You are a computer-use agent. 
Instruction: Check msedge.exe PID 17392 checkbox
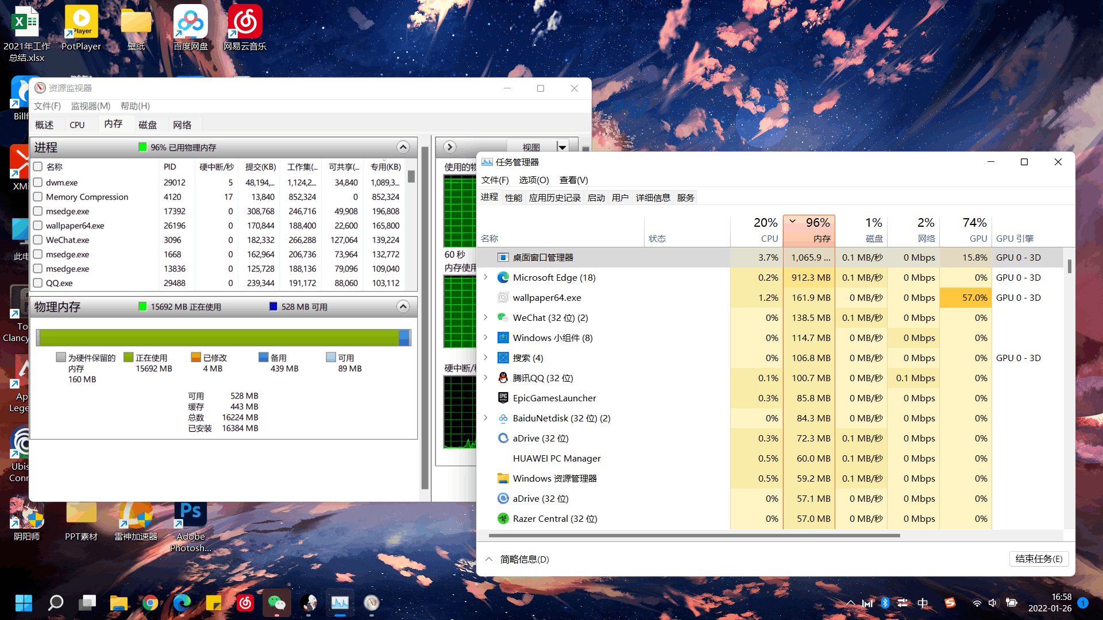(x=38, y=211)
